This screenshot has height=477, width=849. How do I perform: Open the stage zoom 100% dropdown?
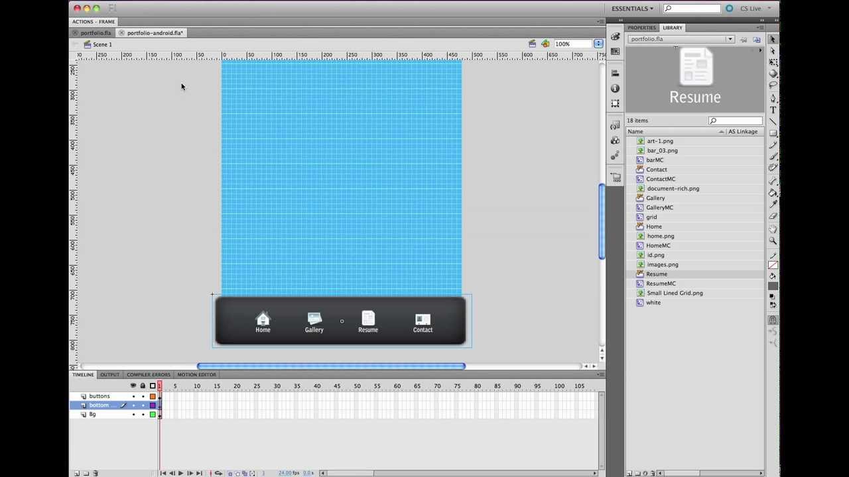(x=598, y=44)
